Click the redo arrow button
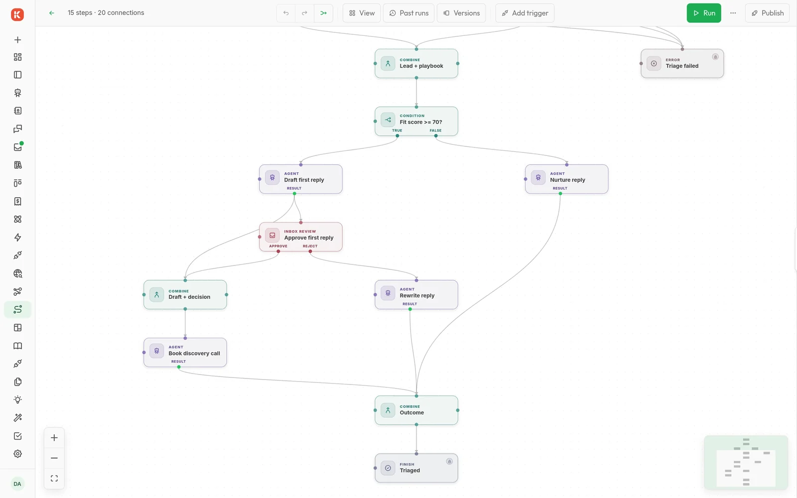The width and height of the screenshot is (797, 498). 304,13
